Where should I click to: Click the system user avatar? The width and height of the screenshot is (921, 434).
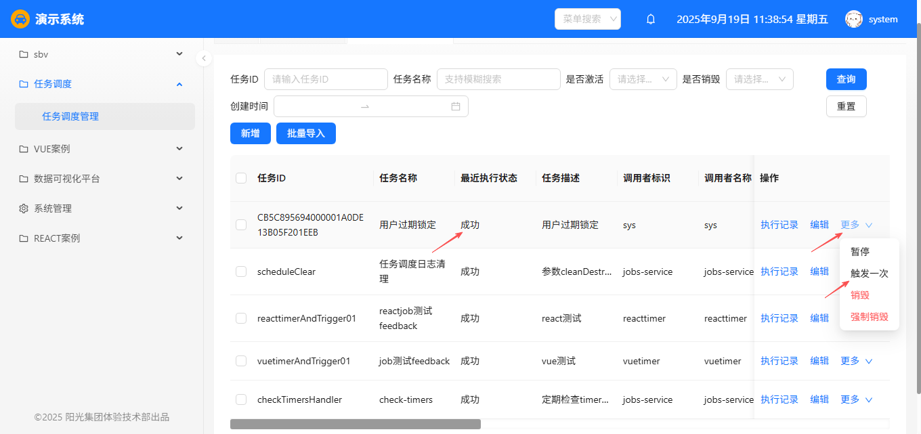pyautogui.click(x=854, y=19)
